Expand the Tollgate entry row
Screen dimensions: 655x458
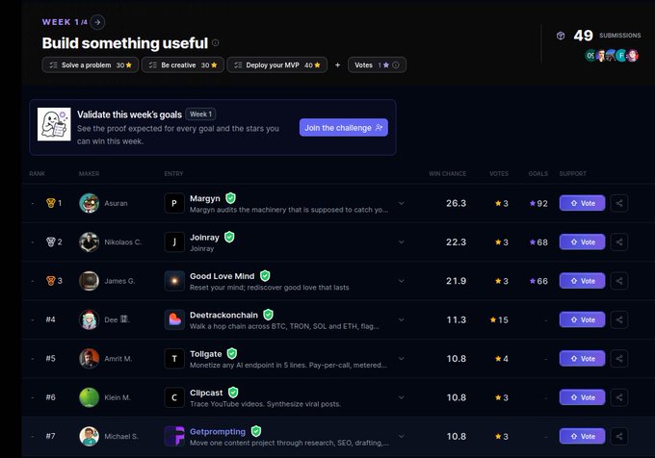401,358
